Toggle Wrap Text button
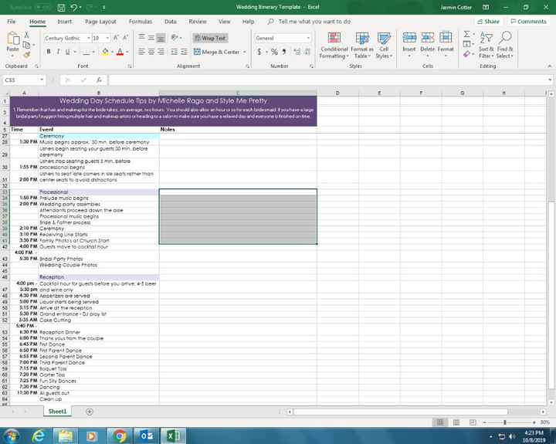Screen dimensions: 556x444 point(210,38)
